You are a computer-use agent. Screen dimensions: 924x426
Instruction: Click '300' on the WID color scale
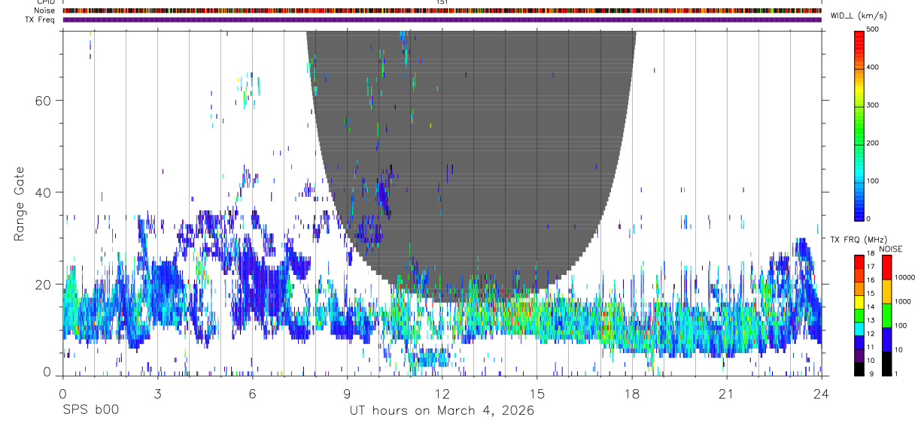pos(873,105)
